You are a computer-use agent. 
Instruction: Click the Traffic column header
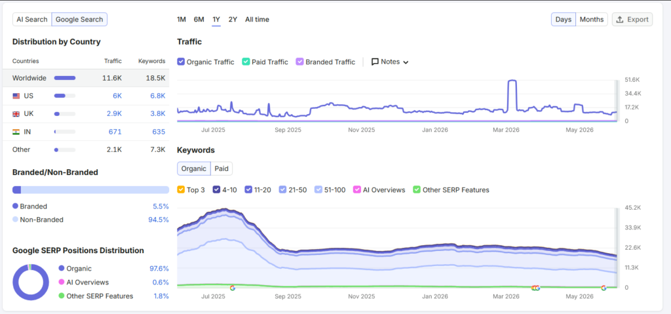click(x=113, y=61)
